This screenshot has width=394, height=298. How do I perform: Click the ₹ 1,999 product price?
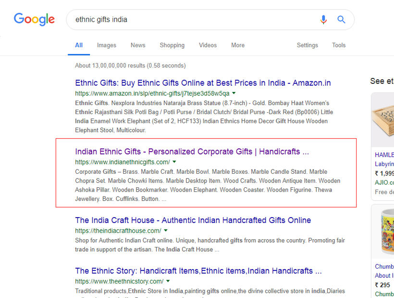point(384,173)
